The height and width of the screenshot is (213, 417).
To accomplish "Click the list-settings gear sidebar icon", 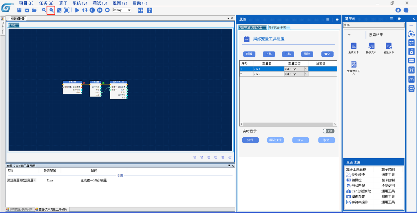I will click(x=411, y=52).
